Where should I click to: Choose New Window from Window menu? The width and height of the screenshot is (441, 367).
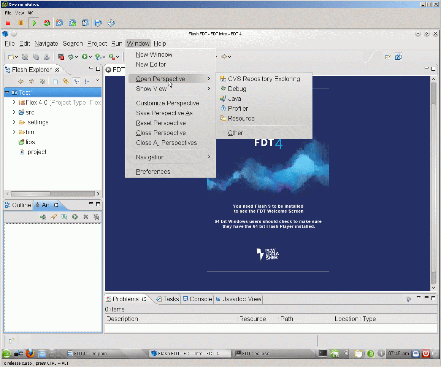coord(154,55)
